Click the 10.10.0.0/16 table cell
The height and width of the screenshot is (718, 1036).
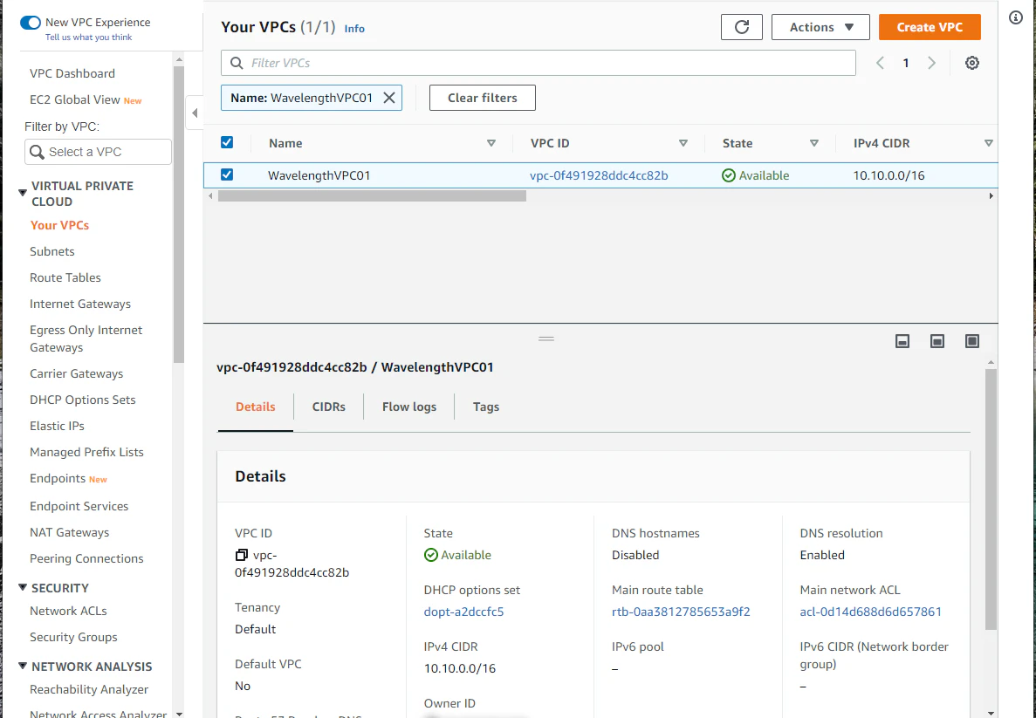tap(888, 175)
